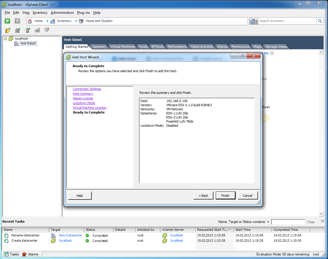Open the Administration menu

click(62, 13)
